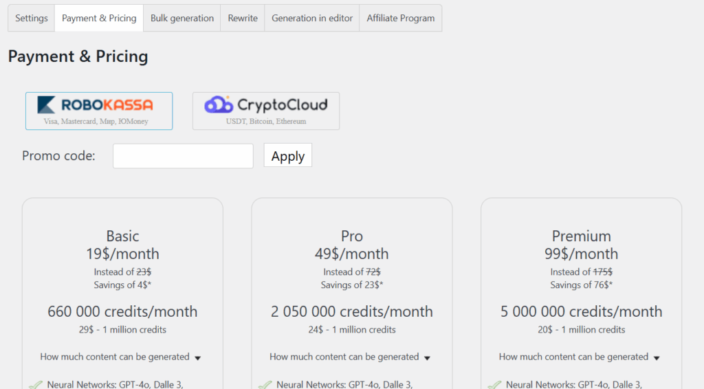Screen dimensions: 704x389
Task: Select the Payment & Pricing tab
Action: pyautogui.click(x=99, y=19)
